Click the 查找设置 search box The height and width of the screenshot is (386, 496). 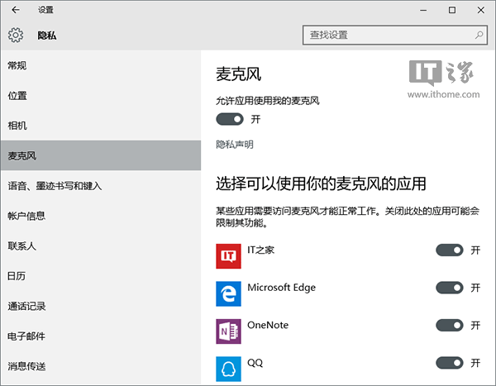395,35
